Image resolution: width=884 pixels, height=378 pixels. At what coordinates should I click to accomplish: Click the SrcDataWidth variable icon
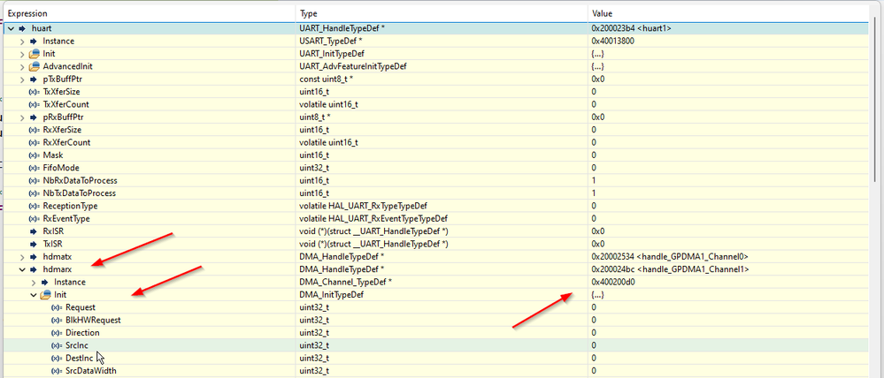57,371
